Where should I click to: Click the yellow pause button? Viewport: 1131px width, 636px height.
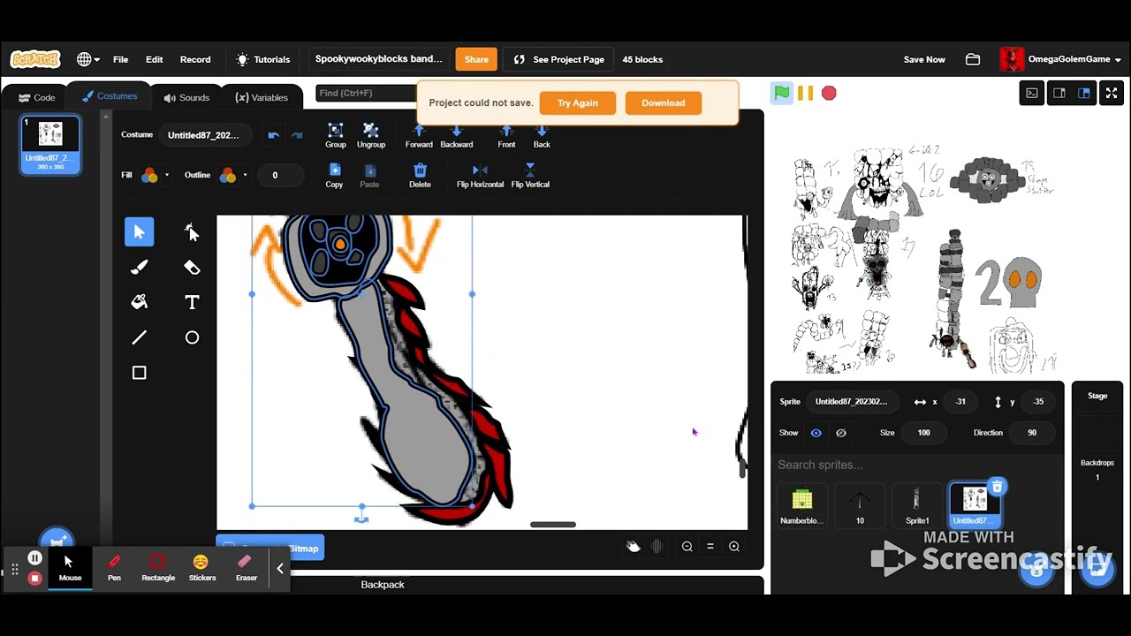click(805, 93)
